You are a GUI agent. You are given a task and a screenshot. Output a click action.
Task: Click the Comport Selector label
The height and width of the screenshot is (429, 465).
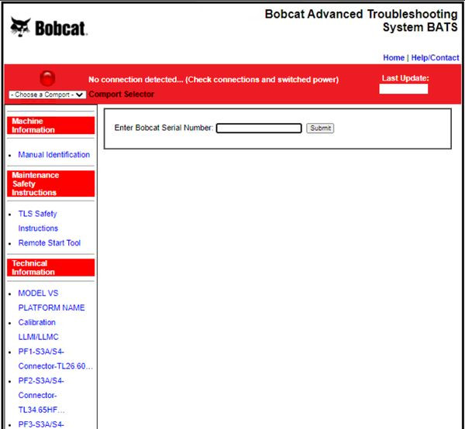[121, 94]
